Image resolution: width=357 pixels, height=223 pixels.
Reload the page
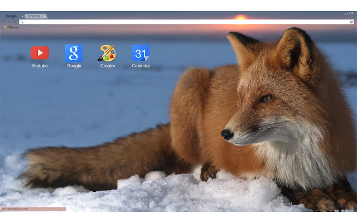(x=15, y=22)
